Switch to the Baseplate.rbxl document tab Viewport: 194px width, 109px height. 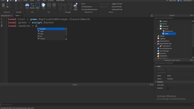[6, 16]
